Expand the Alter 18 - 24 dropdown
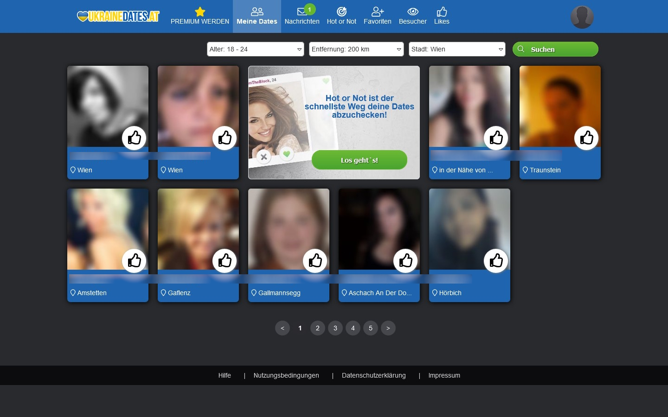This screenshot has height=417, width=668. (x=255, y=49)
